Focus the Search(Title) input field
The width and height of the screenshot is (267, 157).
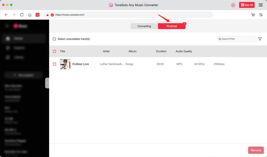tap(237, 39)
